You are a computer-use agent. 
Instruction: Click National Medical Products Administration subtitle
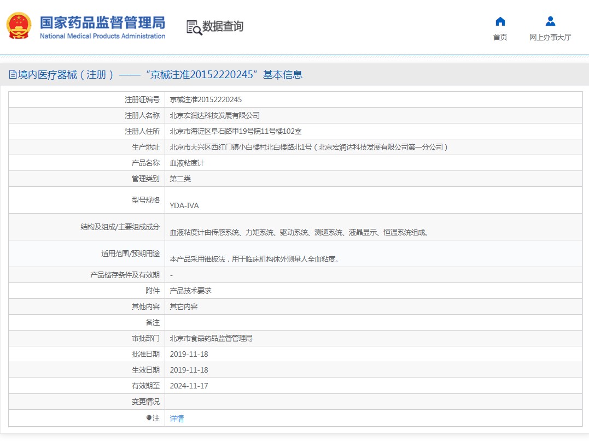(103, 36)
